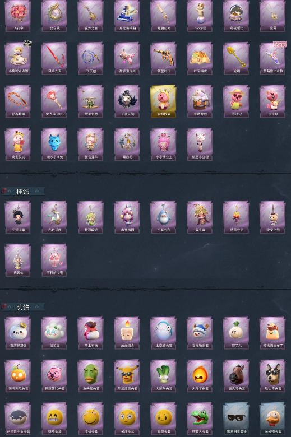The width and height of the screenshot is (291, 437).
Task: Select the LOOPY-tagged water gun accessory
Action: click(272, 58)
